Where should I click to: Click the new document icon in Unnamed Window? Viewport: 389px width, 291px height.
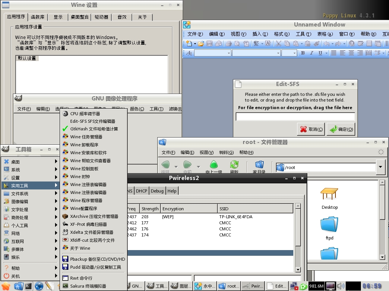[x=189, y=44]
